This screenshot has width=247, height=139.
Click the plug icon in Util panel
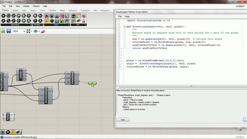coord(78,21)
